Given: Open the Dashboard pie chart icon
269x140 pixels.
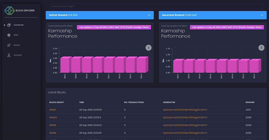Looking at the screenshot, I should (x=9, y=25).
